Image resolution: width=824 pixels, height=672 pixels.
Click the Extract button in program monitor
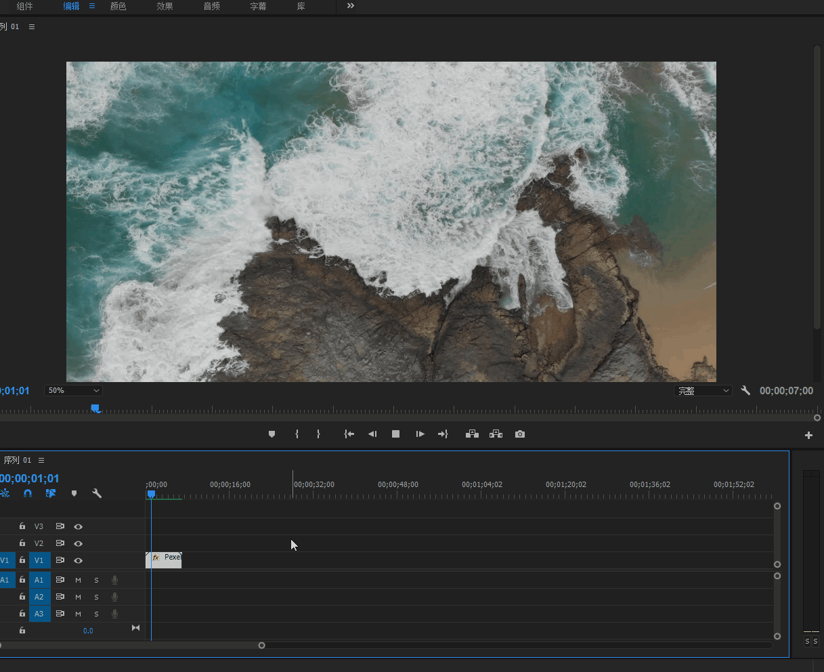496,434
